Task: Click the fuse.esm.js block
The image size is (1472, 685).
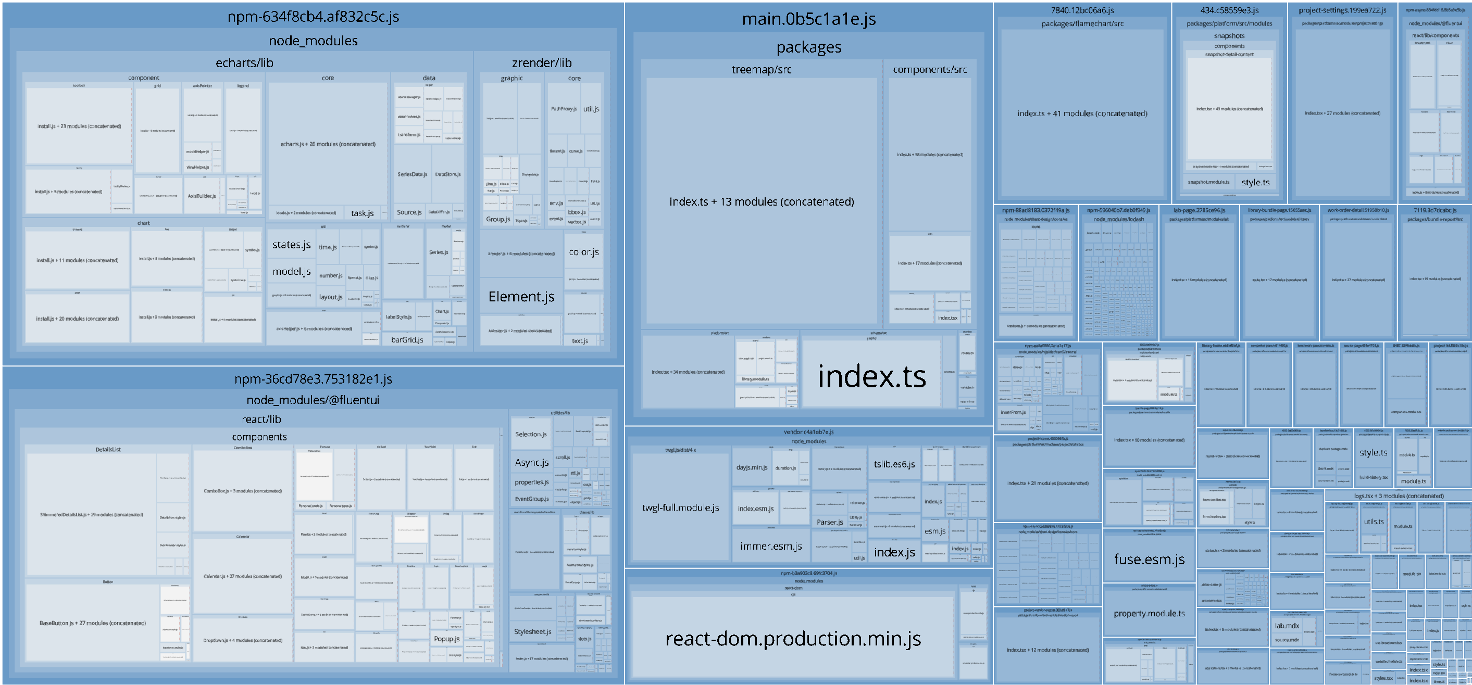Action: tap(1149, 560)
